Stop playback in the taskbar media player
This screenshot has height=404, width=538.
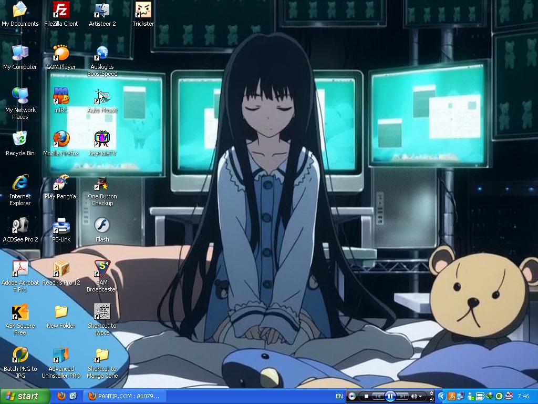366,396
